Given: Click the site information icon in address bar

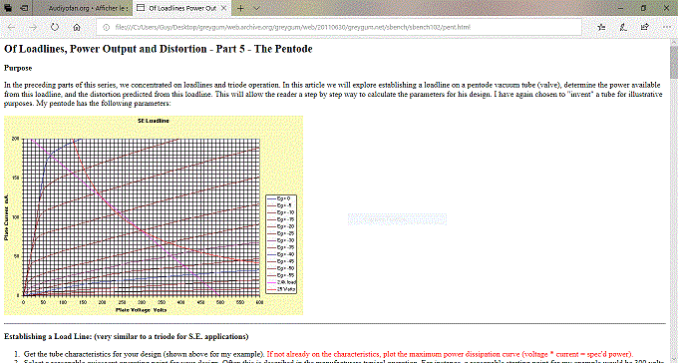Looking at the screenshot, I should click(x=107, y=27).
